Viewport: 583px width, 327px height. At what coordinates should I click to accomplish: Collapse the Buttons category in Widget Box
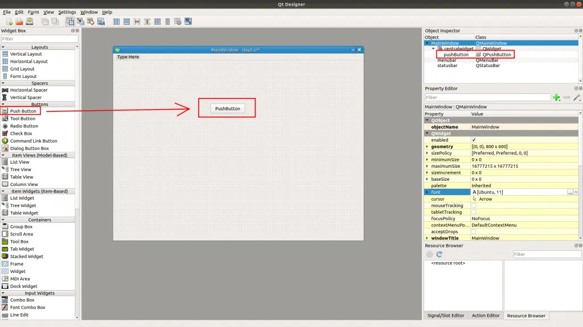pos(3,104)
